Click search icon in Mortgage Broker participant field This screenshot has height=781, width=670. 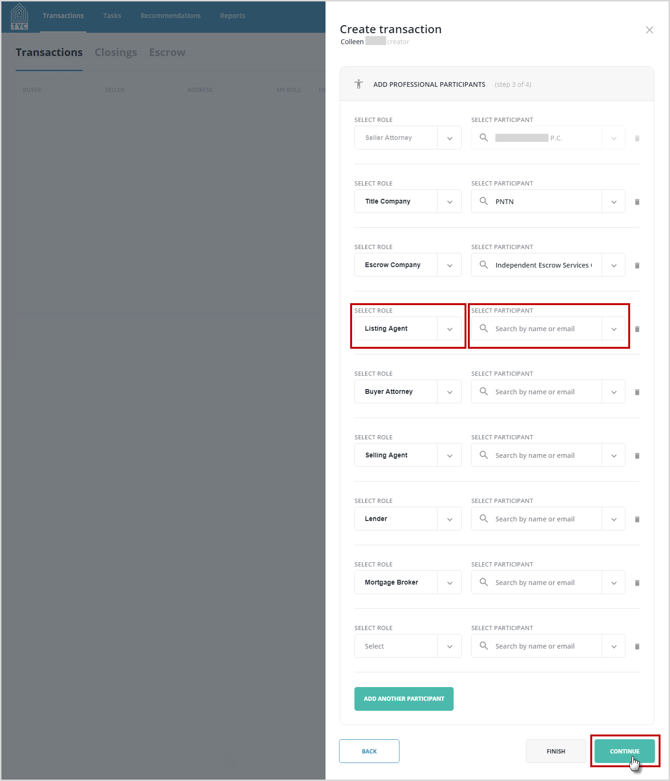[x=484, y=582]
